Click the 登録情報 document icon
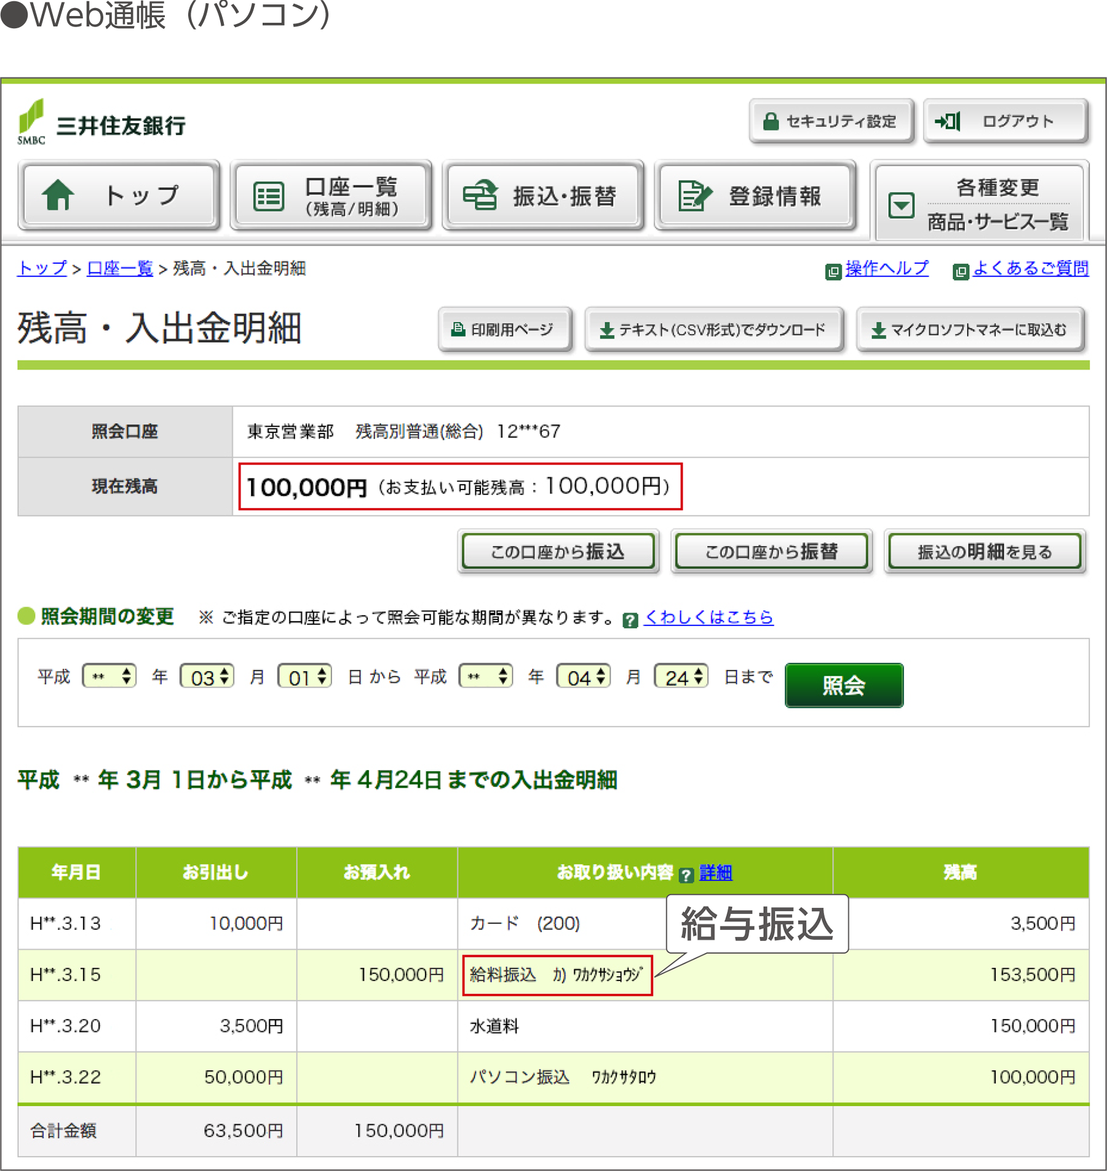1107x1171 pixels. (x=694, y=196)
